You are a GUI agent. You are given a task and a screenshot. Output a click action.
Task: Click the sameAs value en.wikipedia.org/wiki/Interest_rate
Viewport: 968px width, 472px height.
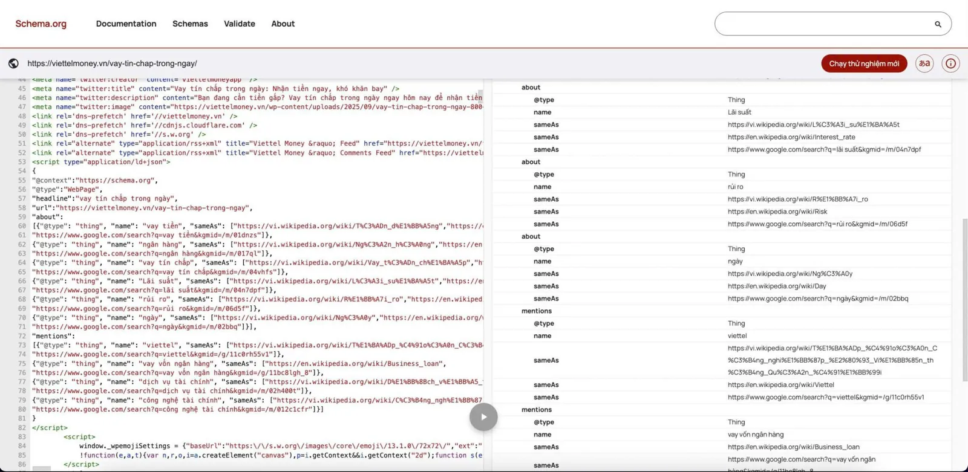pos(791,137)
